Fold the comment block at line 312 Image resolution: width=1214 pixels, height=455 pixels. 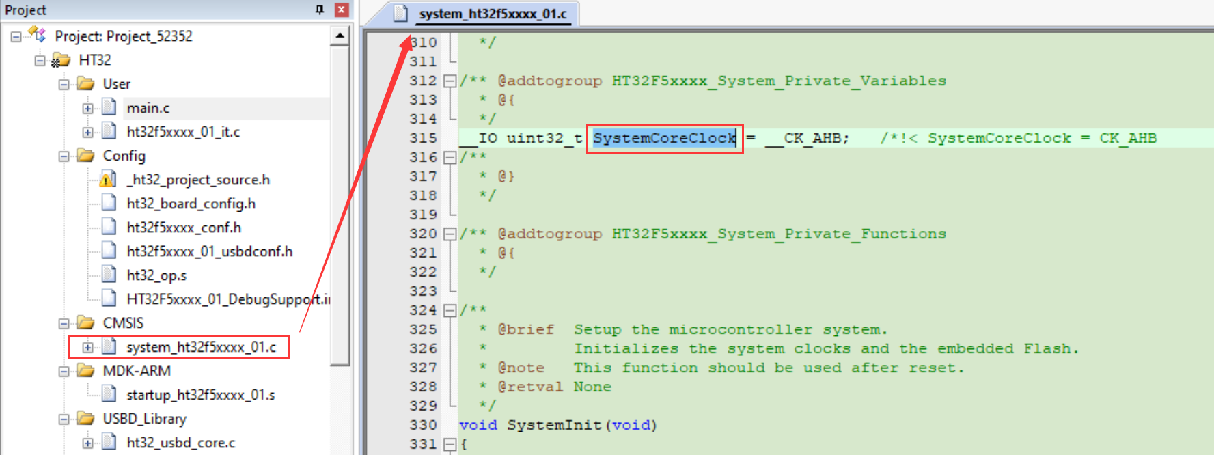coord(450,81)
